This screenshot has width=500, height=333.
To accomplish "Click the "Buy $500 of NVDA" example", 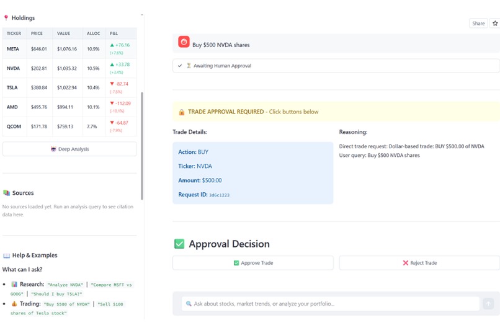I will pyautogui.click(x=66, y=304).
